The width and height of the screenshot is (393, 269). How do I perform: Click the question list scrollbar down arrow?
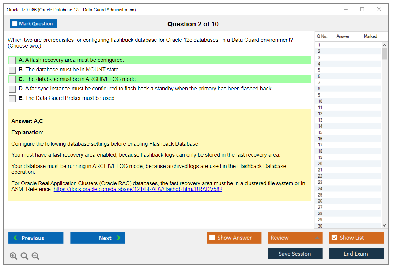tap(385, 225)
